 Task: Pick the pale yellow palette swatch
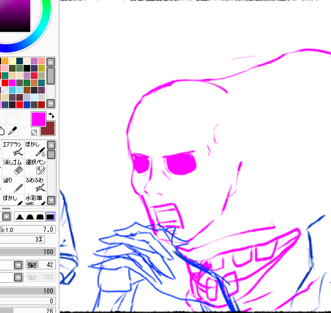click(12, 61)
